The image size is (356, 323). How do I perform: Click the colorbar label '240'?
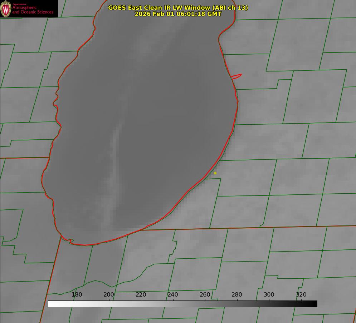pos(173,294)
